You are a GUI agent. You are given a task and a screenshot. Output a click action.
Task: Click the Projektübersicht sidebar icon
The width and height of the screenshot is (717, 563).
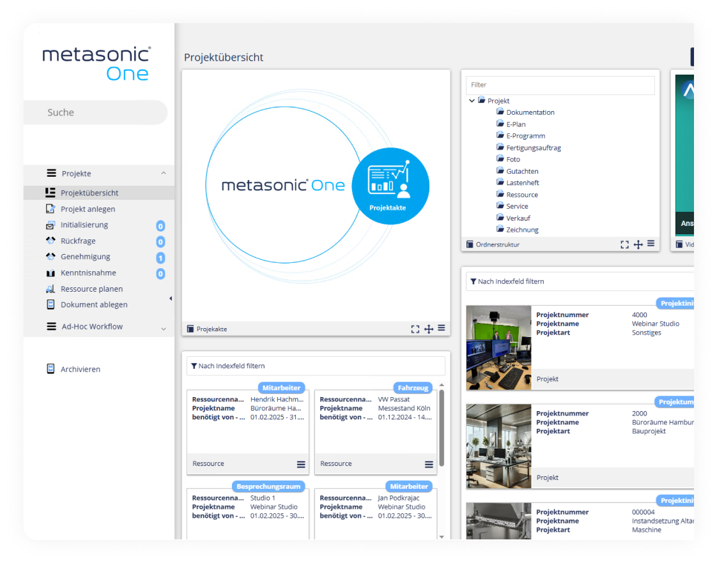50,193
